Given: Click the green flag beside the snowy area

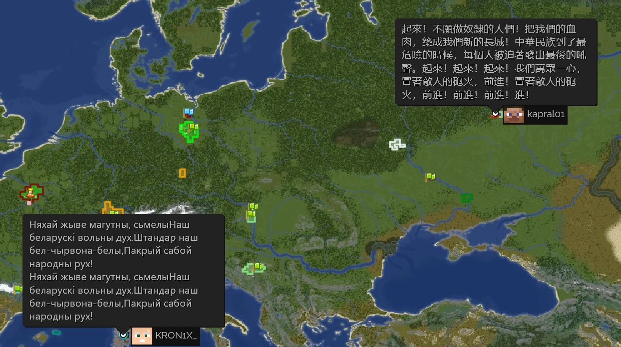Looking at the screenshot, I should click(18, 289).
